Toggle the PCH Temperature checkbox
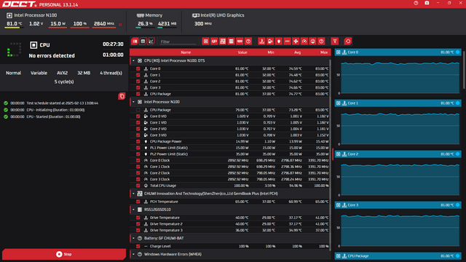This screenshot has width=466, height=262. click(x=138, y=202)
